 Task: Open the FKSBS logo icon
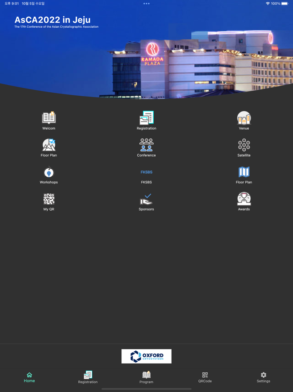[146, 172]
